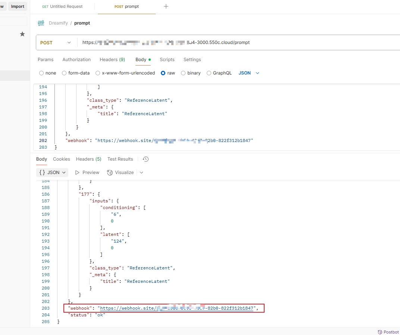Click the response history clock icon
This screenshot has width=400, height=335.
coord(146,159)
